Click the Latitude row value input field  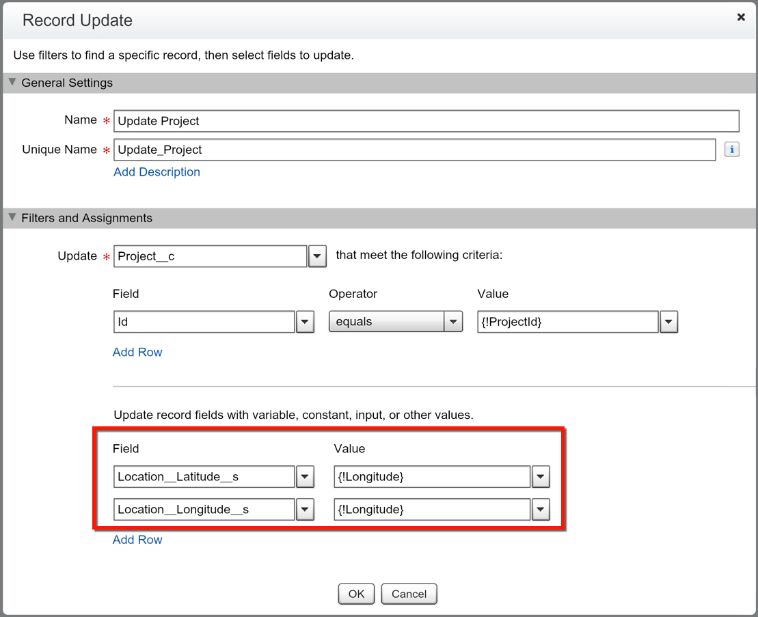(x=432, y=477)
